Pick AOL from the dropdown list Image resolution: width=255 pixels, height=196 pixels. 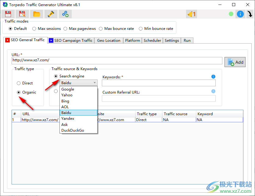pyautogui.click(x=79, y=107)
